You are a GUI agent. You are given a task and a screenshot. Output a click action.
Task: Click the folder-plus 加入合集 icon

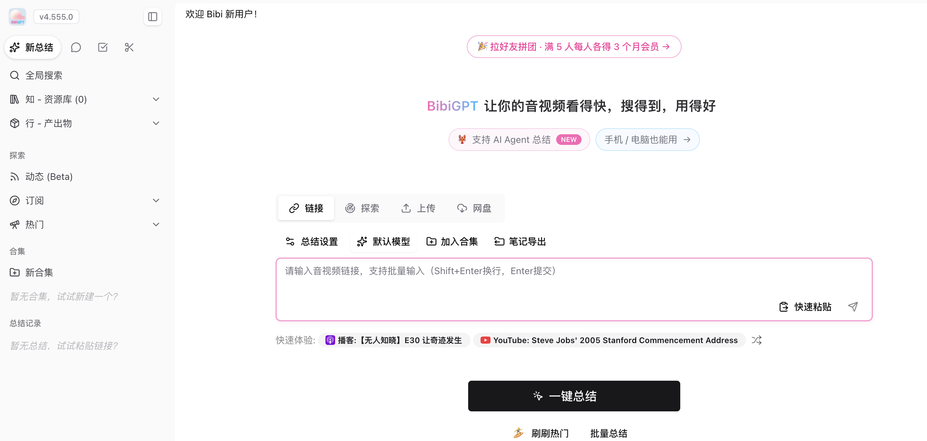[431, 241]
